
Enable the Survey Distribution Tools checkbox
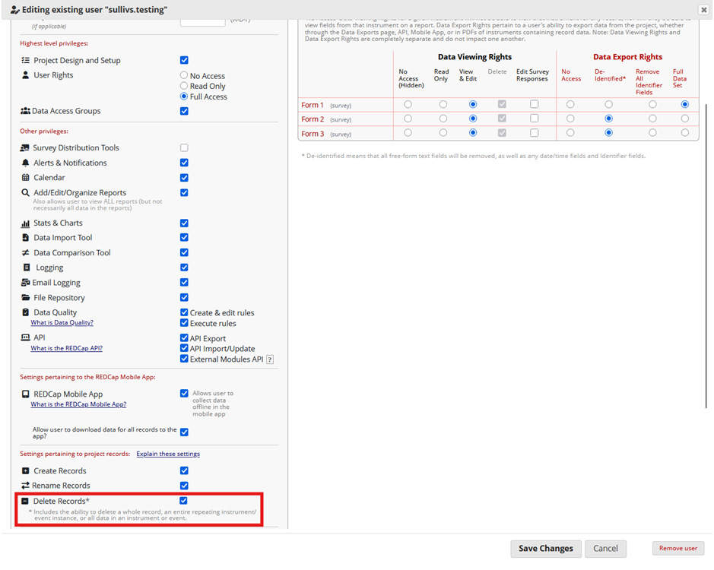[x=184, y=148]
